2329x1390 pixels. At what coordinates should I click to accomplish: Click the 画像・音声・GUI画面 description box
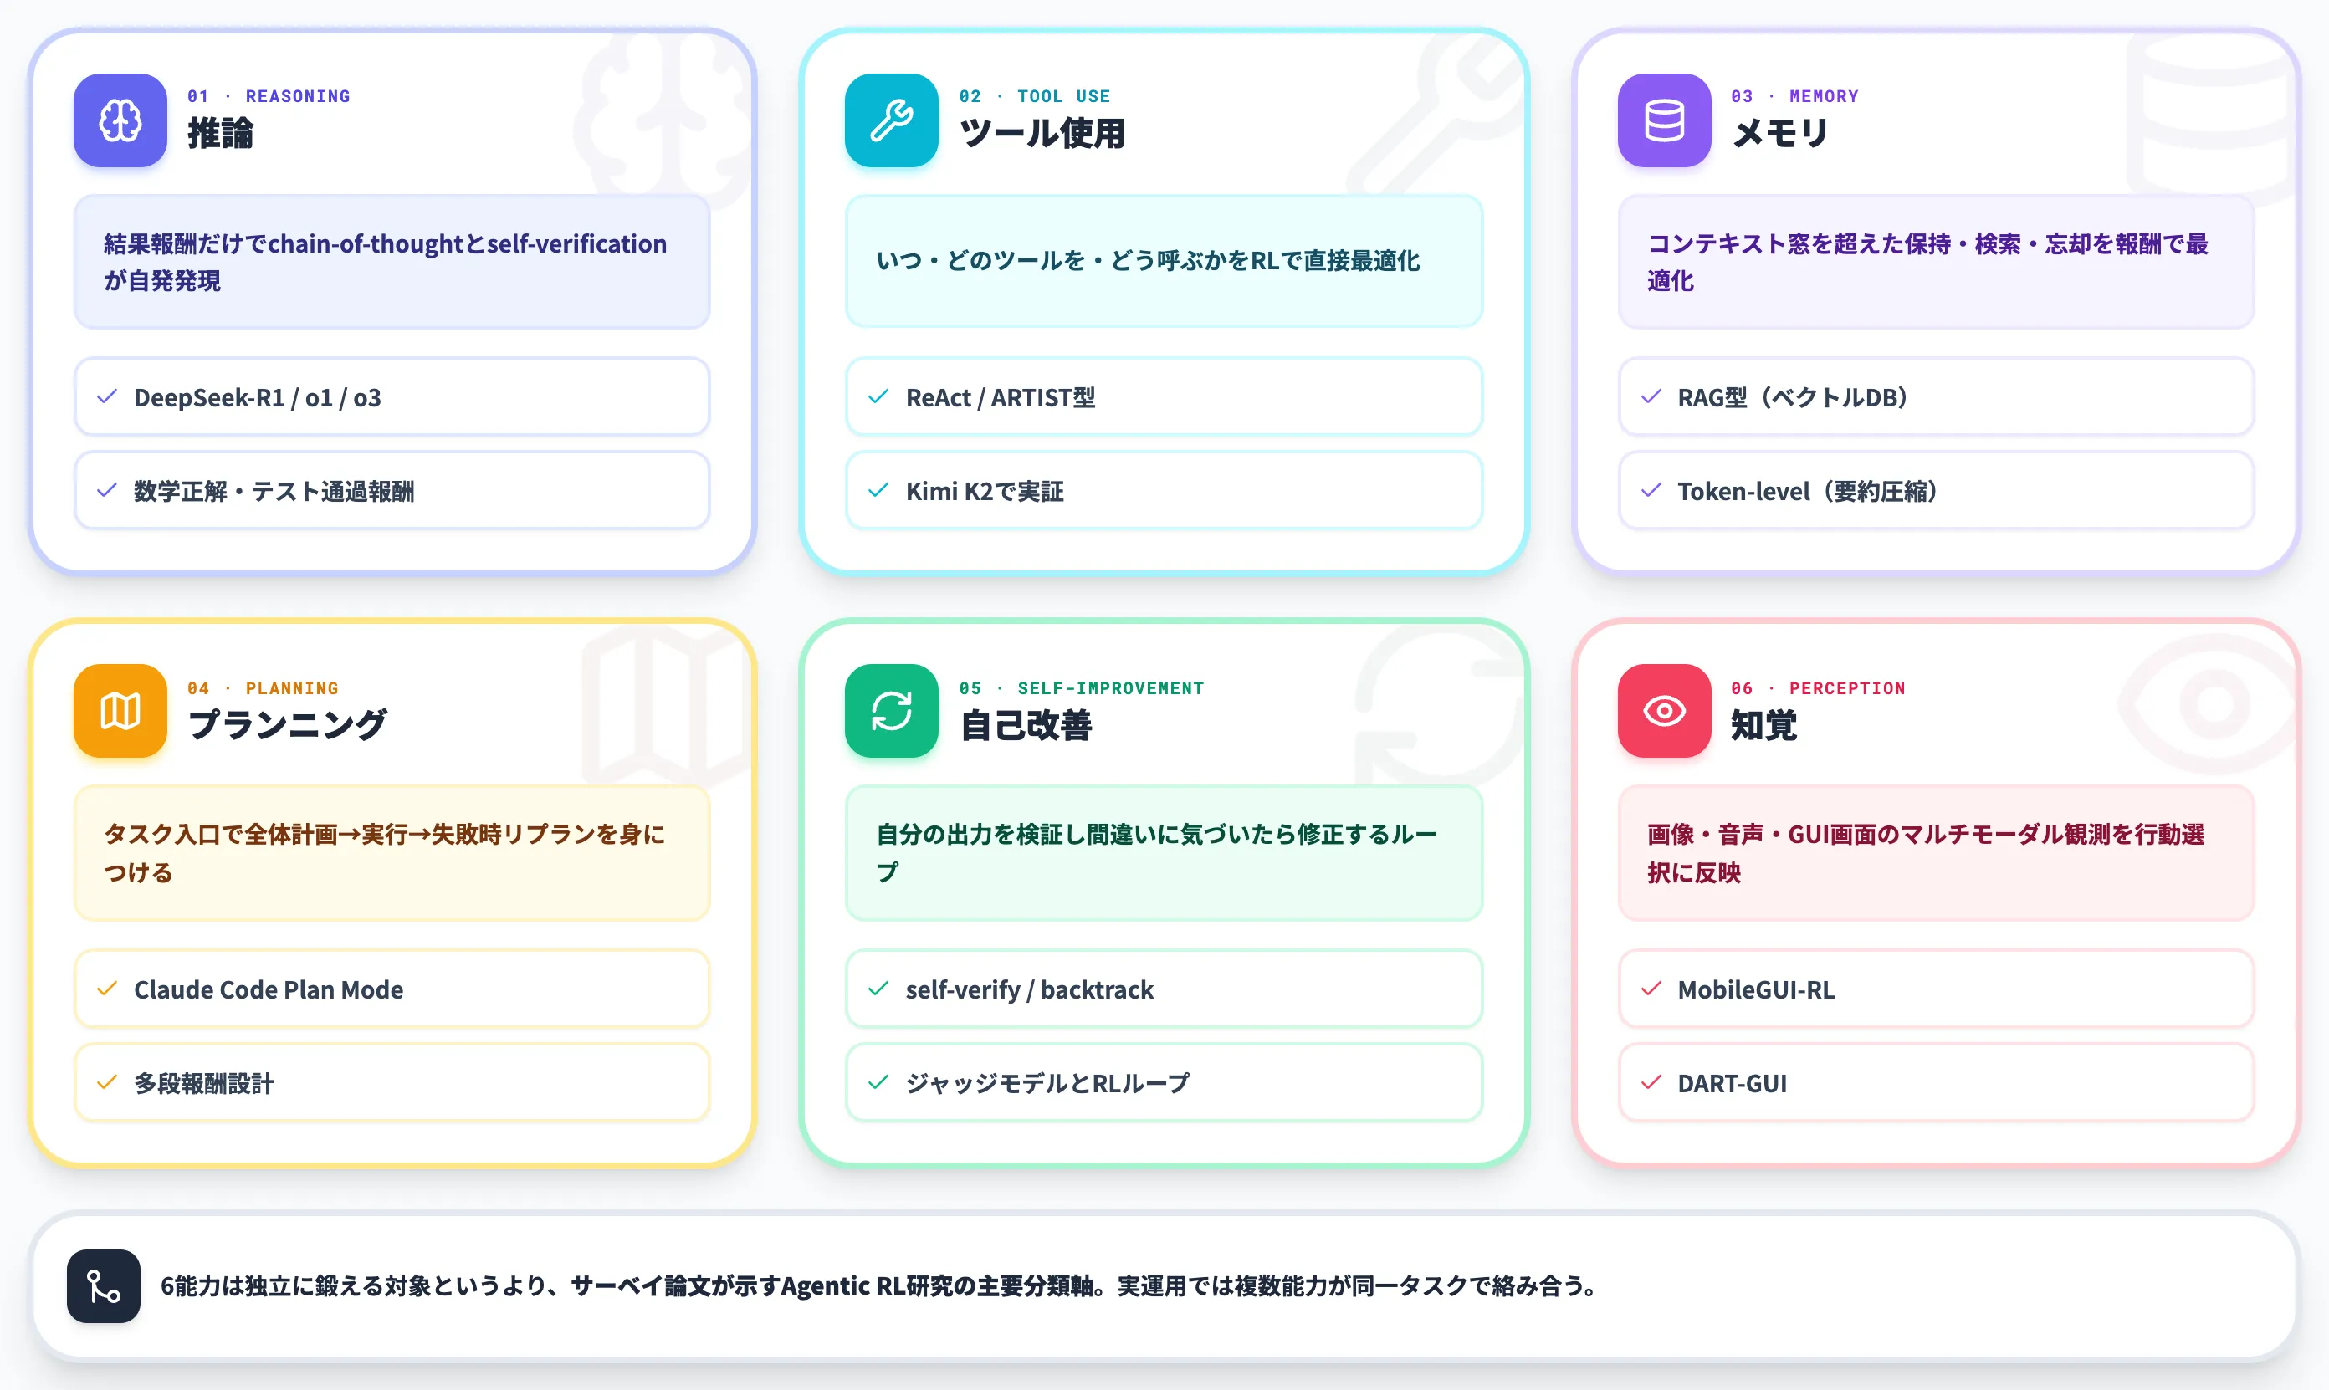pos(1936,853)
